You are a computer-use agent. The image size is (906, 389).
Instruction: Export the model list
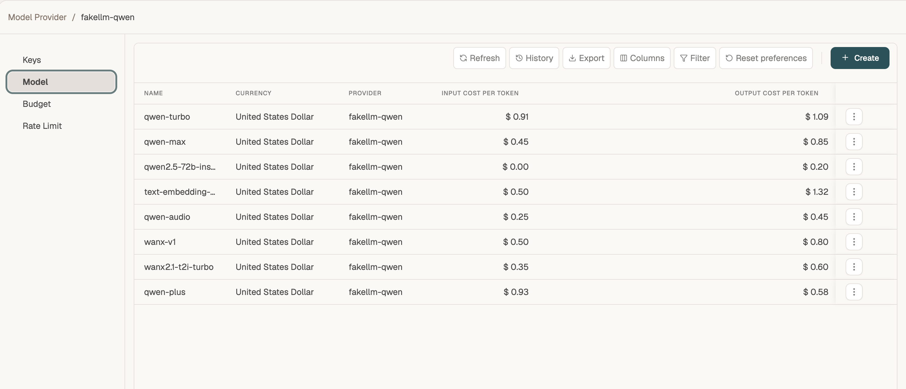coord(586,58)
